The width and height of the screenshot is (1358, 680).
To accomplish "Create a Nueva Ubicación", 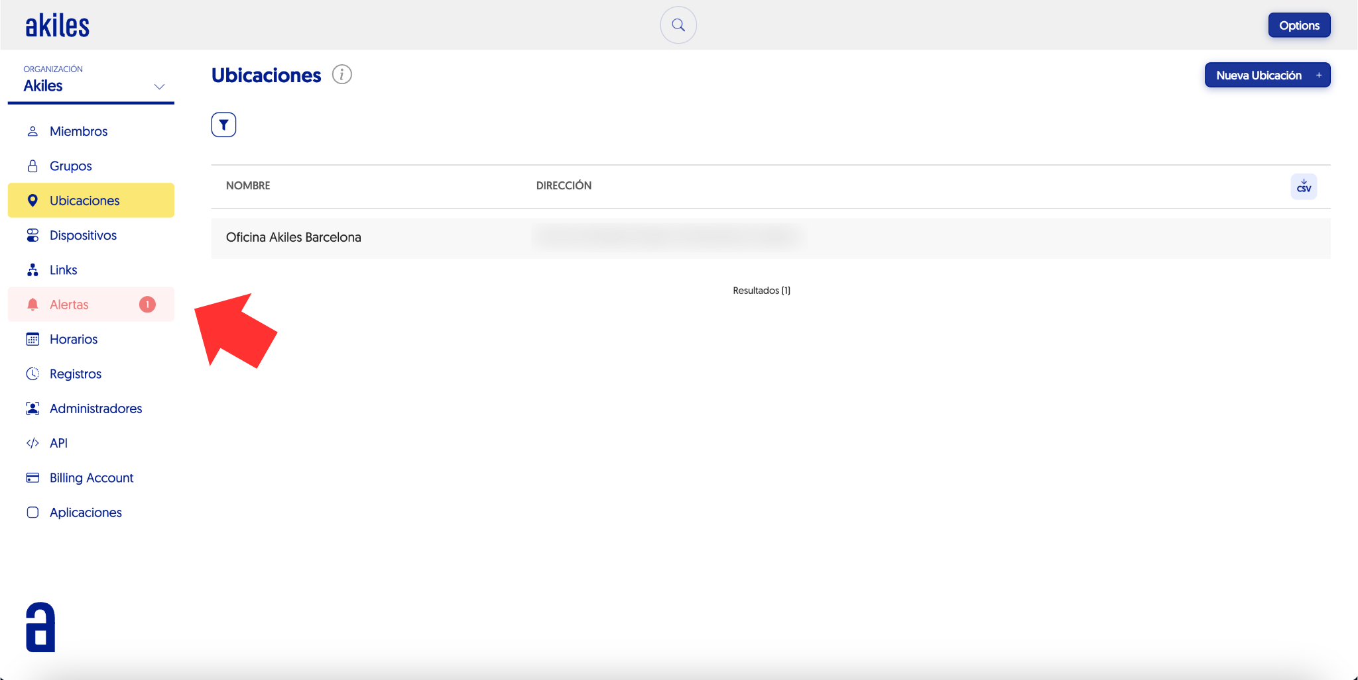I will coord(1266,75).
